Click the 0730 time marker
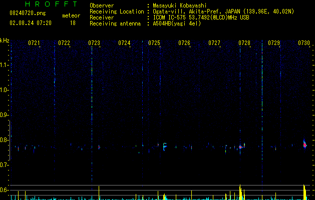 [x=304, y=43]
